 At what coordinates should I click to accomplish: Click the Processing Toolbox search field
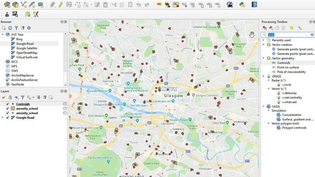tap(288, 35)
